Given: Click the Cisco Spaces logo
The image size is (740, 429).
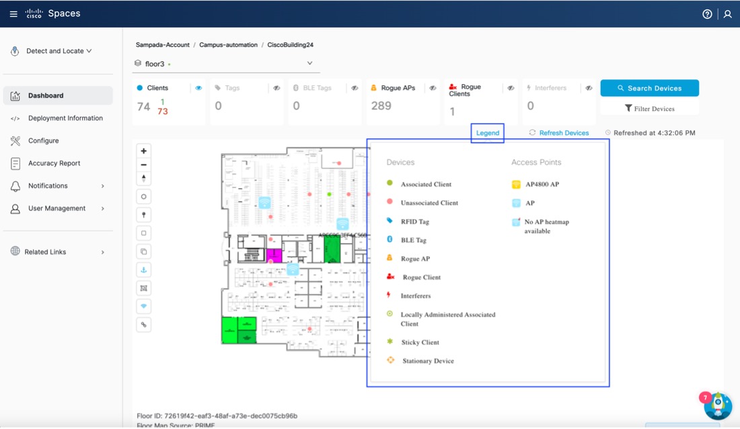Looking at the screenshot, I should pos(52,13).
